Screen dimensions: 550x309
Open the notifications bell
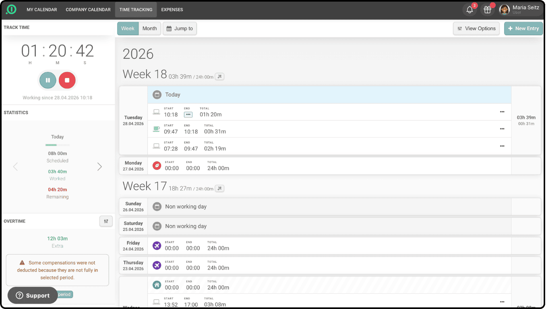point(469,10)
